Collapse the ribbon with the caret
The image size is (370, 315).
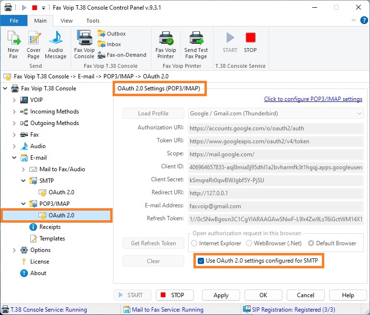354,21
